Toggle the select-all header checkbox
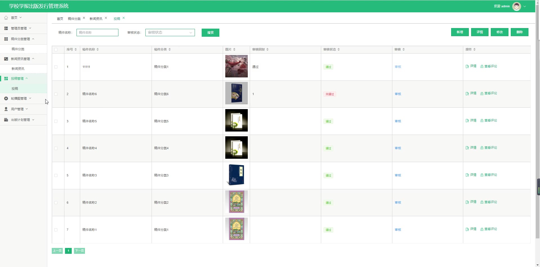The width and height of the screenshot is (540, 267). 56,50
